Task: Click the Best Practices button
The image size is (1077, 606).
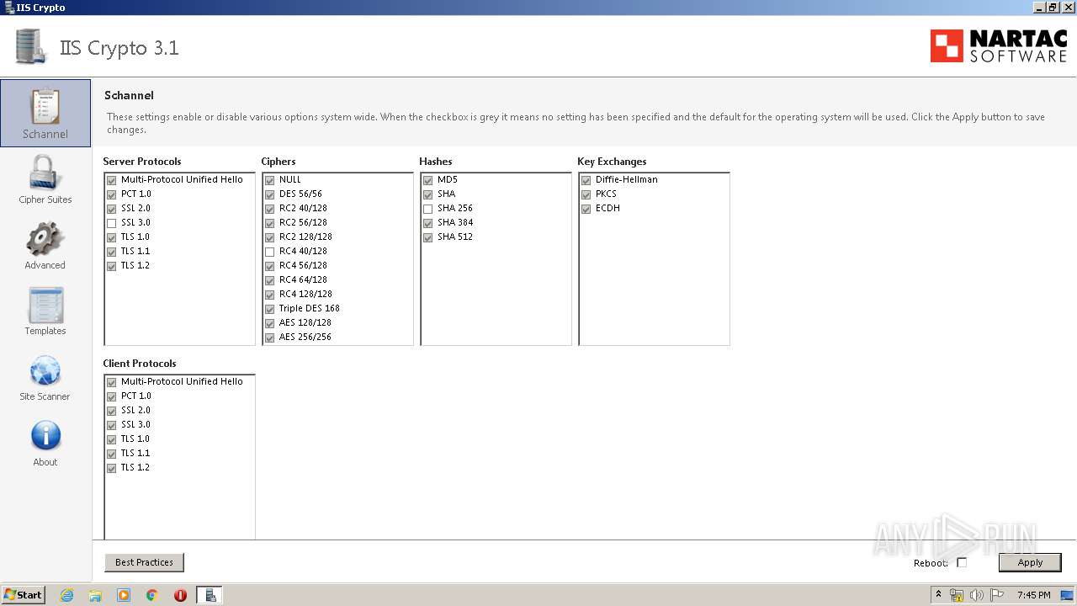Action: pyautogui.click(x=144, y=562)
